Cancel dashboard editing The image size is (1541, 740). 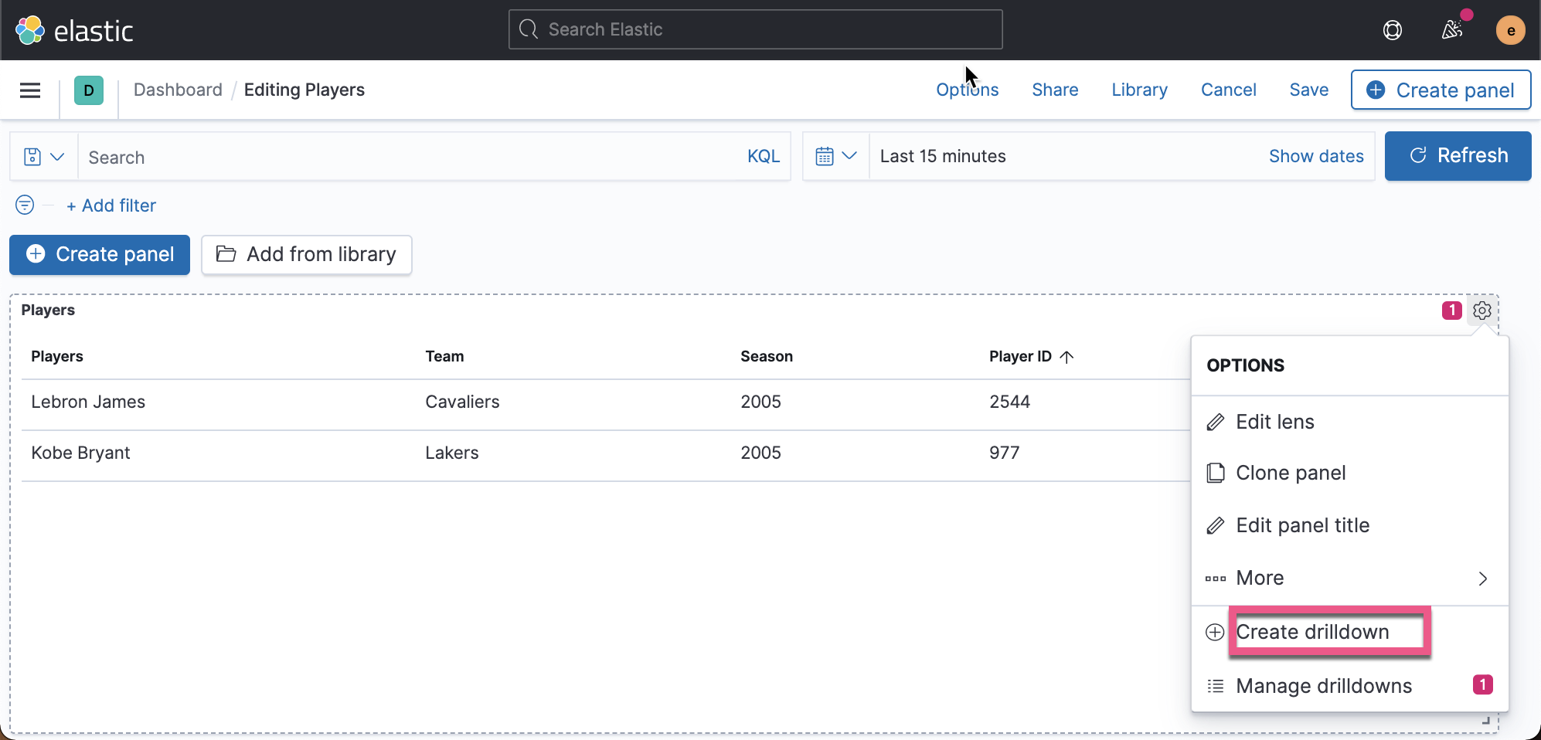1228,90
